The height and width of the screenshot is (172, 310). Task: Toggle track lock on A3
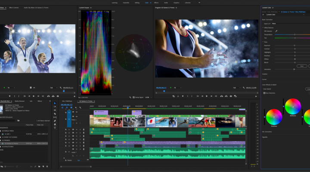[65, 136]
